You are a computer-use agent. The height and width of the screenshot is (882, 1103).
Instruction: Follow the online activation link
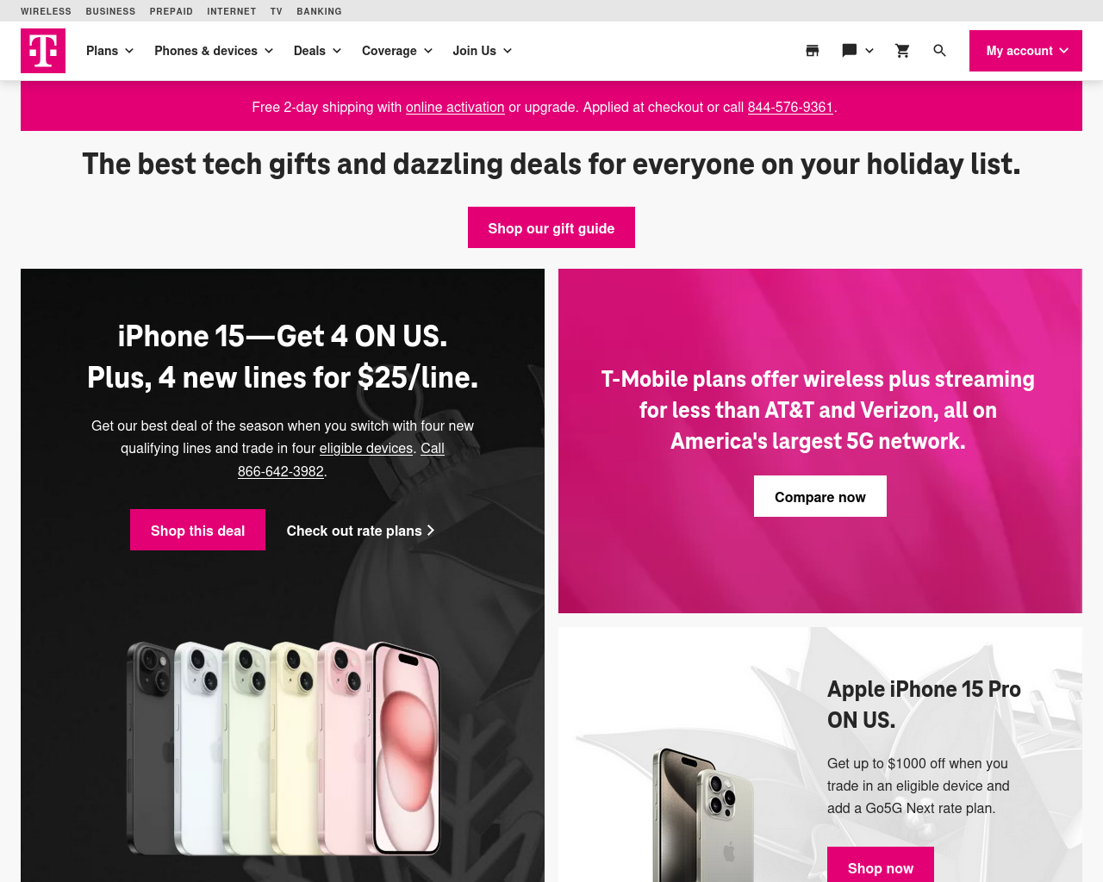tap(455, 107)
